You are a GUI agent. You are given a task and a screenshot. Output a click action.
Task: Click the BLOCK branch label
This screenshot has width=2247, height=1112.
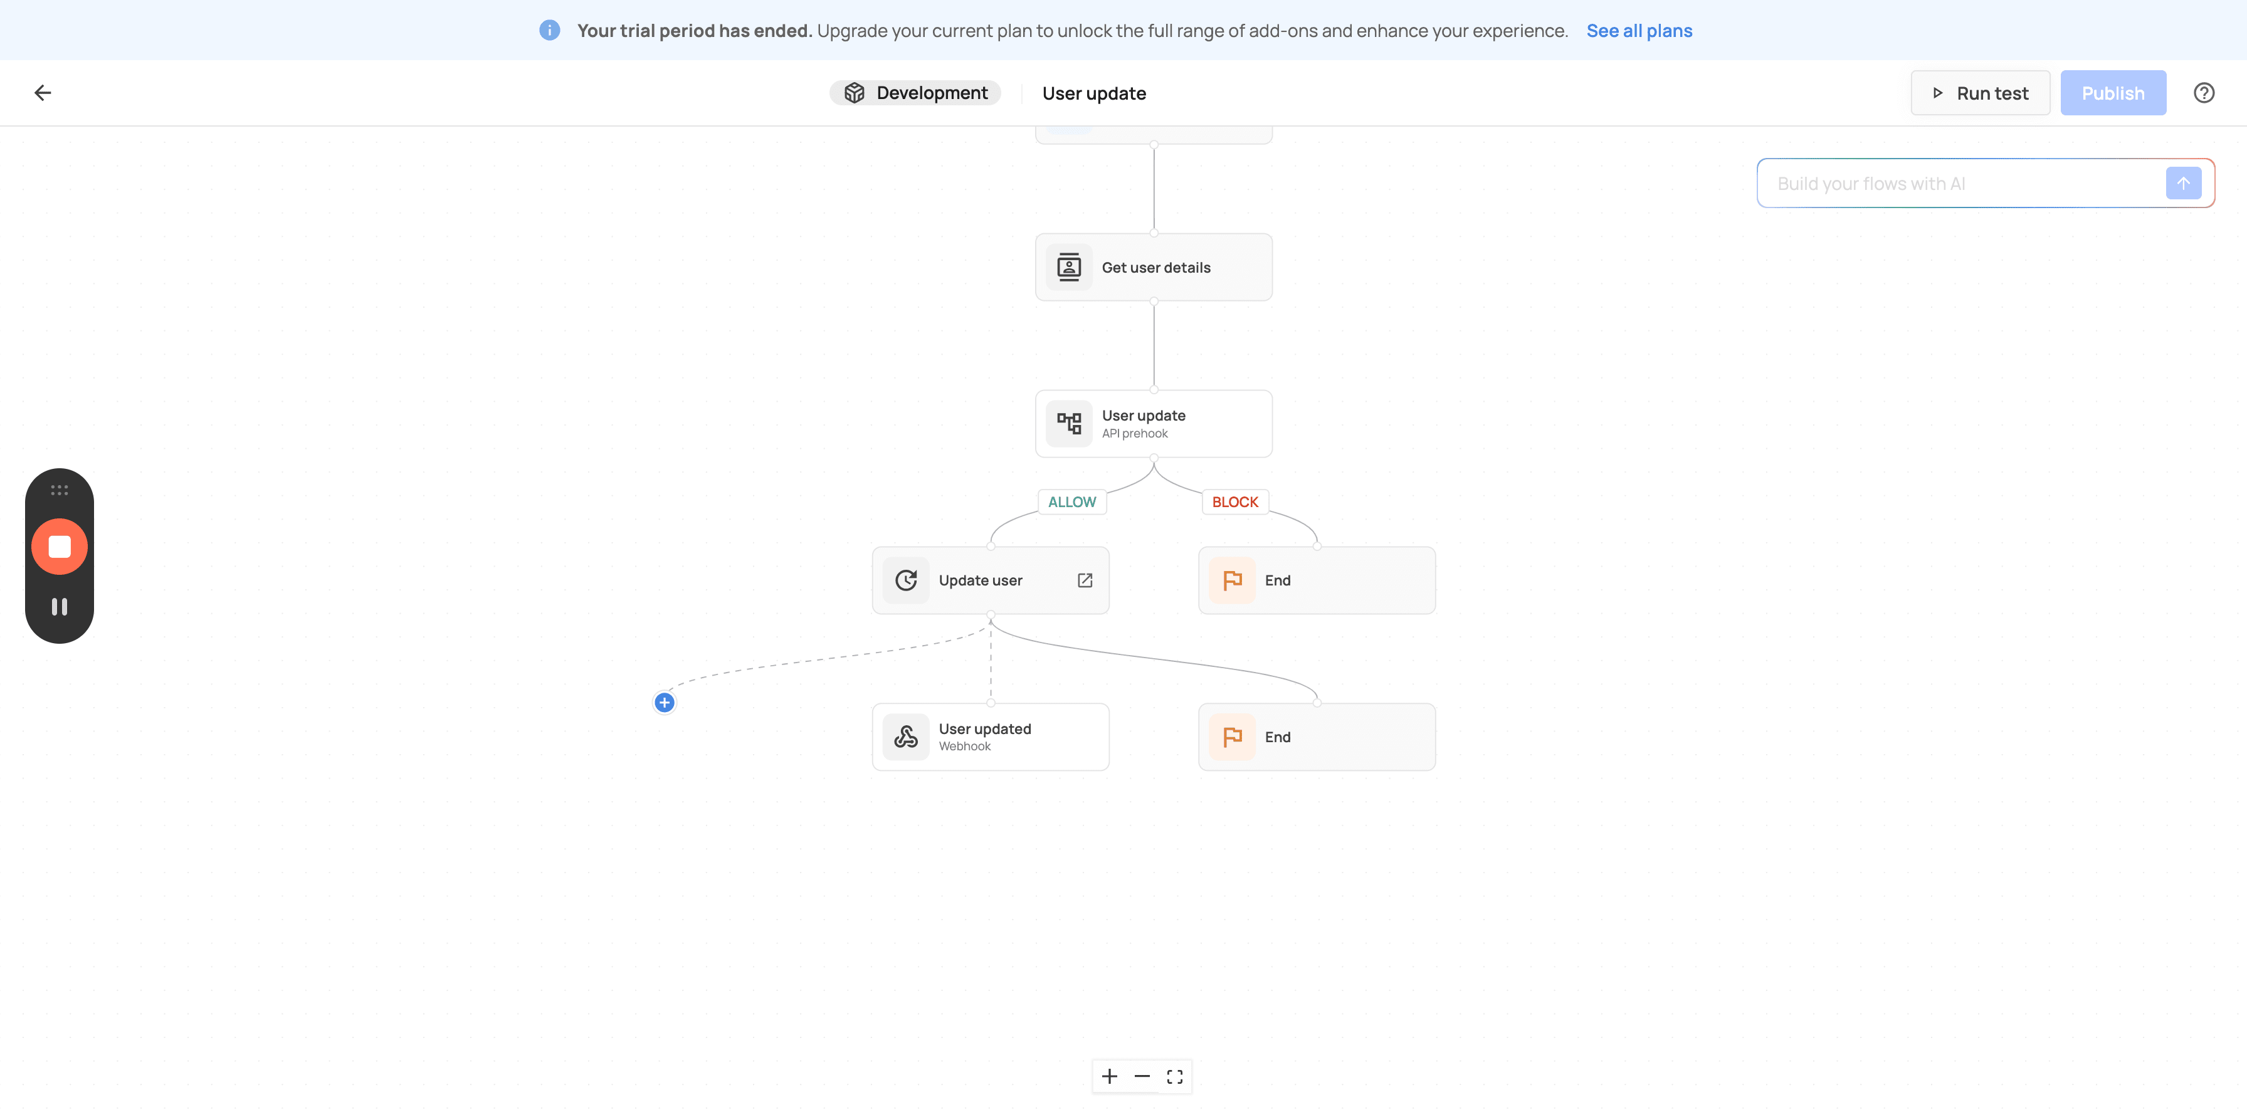coord(1234,501)
